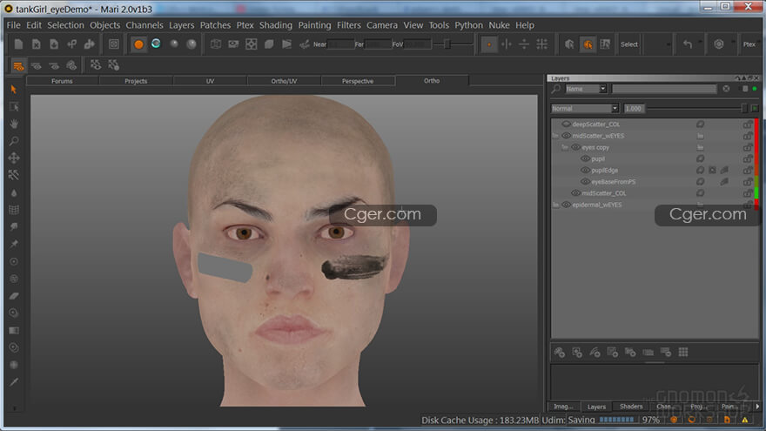Click the layer name filter text field
766x431 pixels.
pos(664,89)
